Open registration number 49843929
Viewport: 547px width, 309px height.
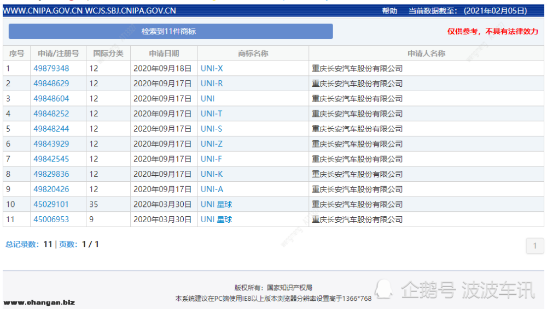click(51, 144)
